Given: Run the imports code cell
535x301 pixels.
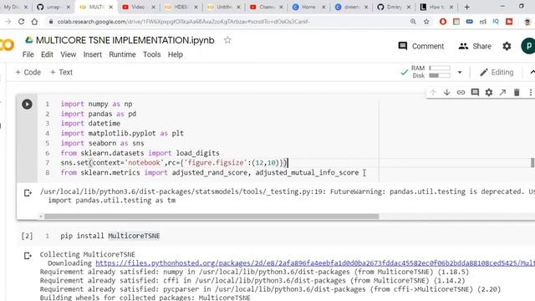Looking at the screenshot, I should click(27, 104).
